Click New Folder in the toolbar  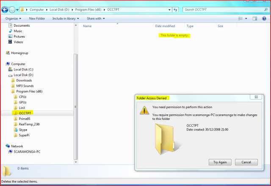click(x=37, y=19)
